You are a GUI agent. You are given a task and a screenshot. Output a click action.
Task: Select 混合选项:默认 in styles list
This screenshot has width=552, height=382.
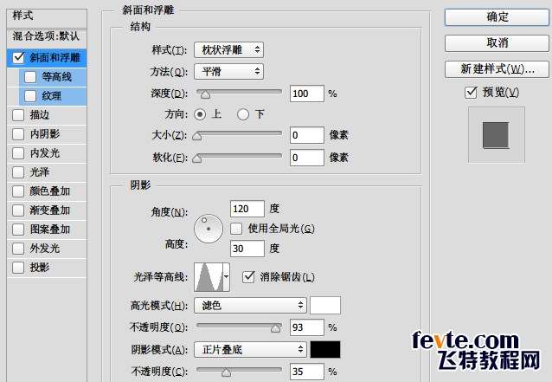[x=47, y=36]
